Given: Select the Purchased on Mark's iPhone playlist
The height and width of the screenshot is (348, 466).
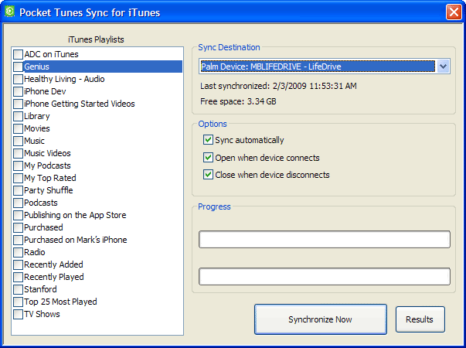Looking at the screenshot, I should pyautogui.click(x=18, y=240).
